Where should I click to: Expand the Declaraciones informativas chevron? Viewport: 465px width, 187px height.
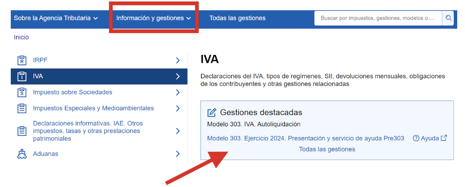178,131
